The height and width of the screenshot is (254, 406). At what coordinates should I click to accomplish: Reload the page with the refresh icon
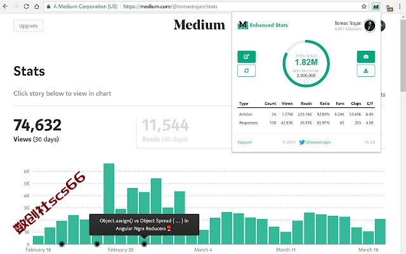(26, 6)
